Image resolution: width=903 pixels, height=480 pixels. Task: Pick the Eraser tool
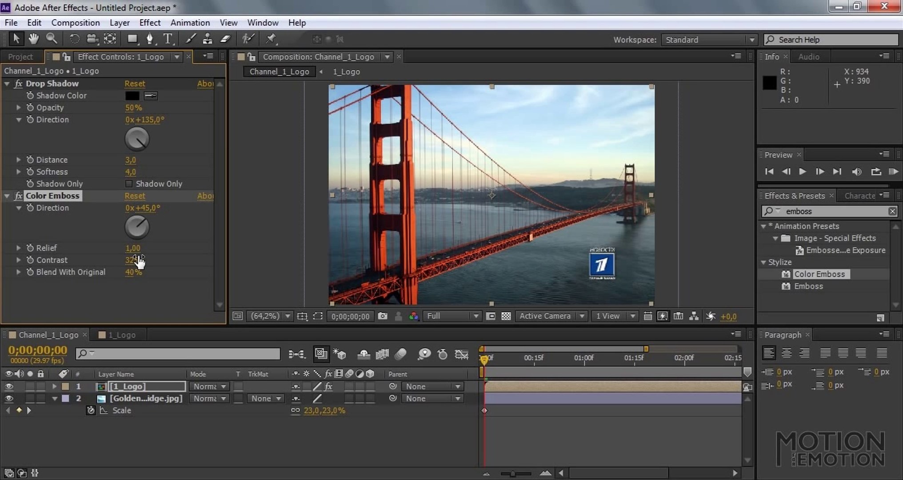coord(225,39)
